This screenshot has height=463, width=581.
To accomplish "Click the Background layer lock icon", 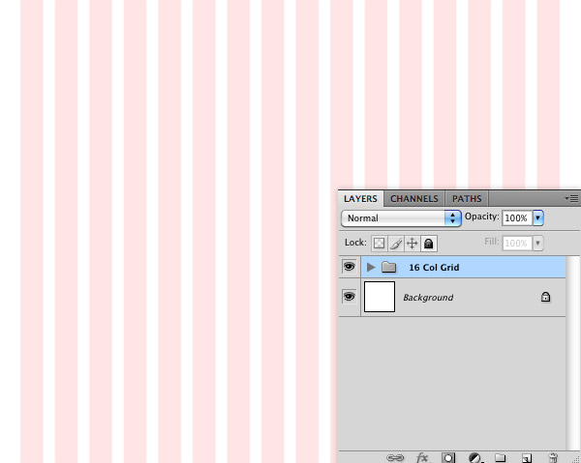I will coord(545,298).
